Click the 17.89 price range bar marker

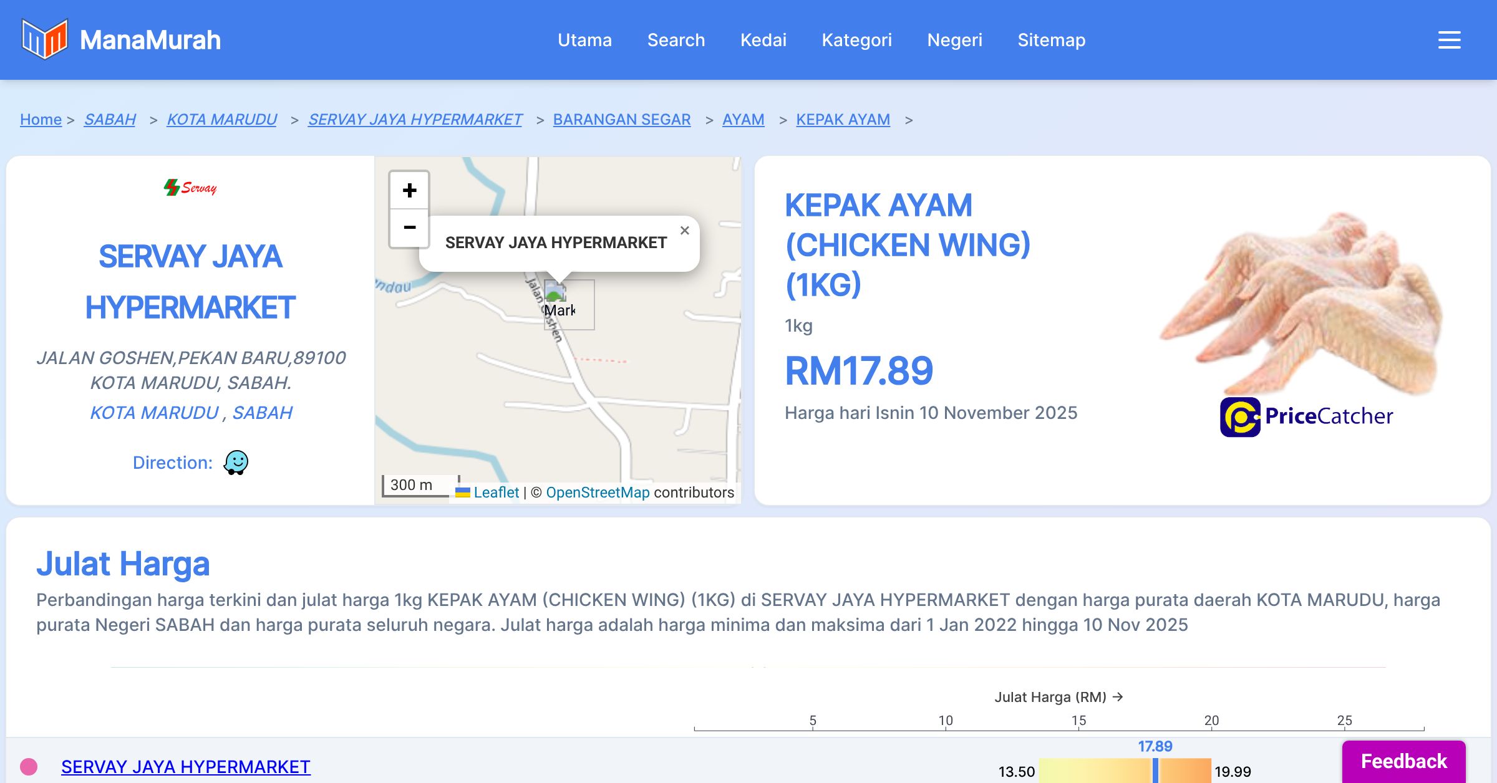point(1155,771)
